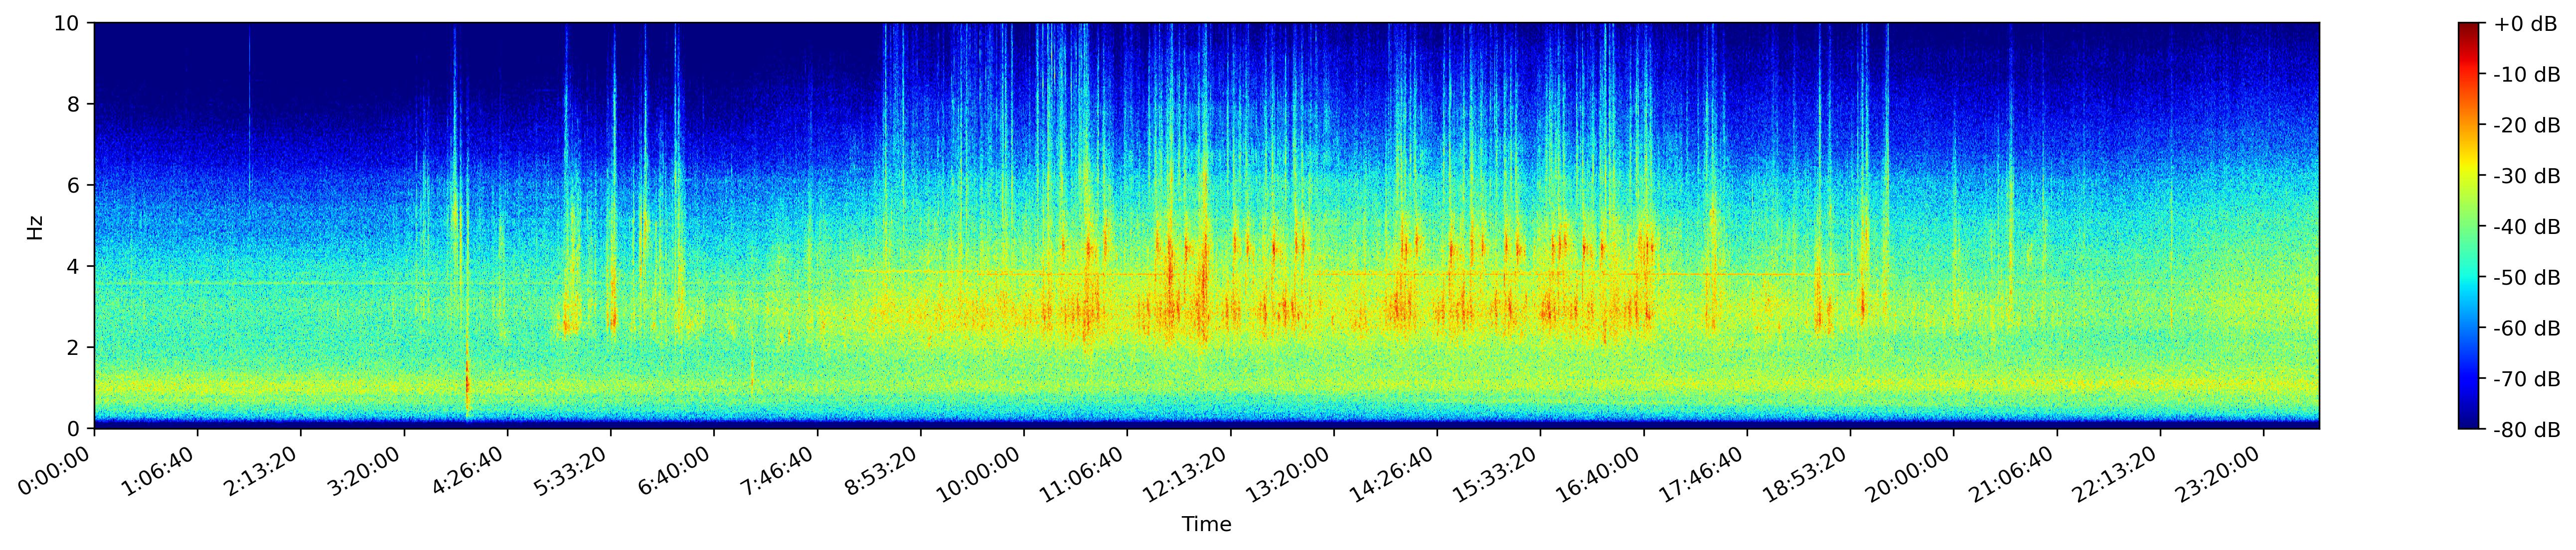Click the dark blue bottom of colorbar
The image size is (2576, 550).
pyautogui.click(x=2469, y=423)
